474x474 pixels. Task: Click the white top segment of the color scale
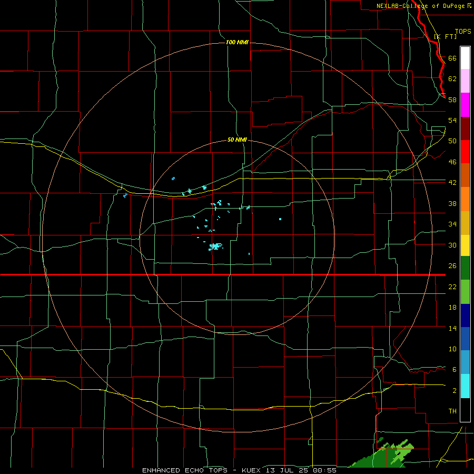pos(465,58)
